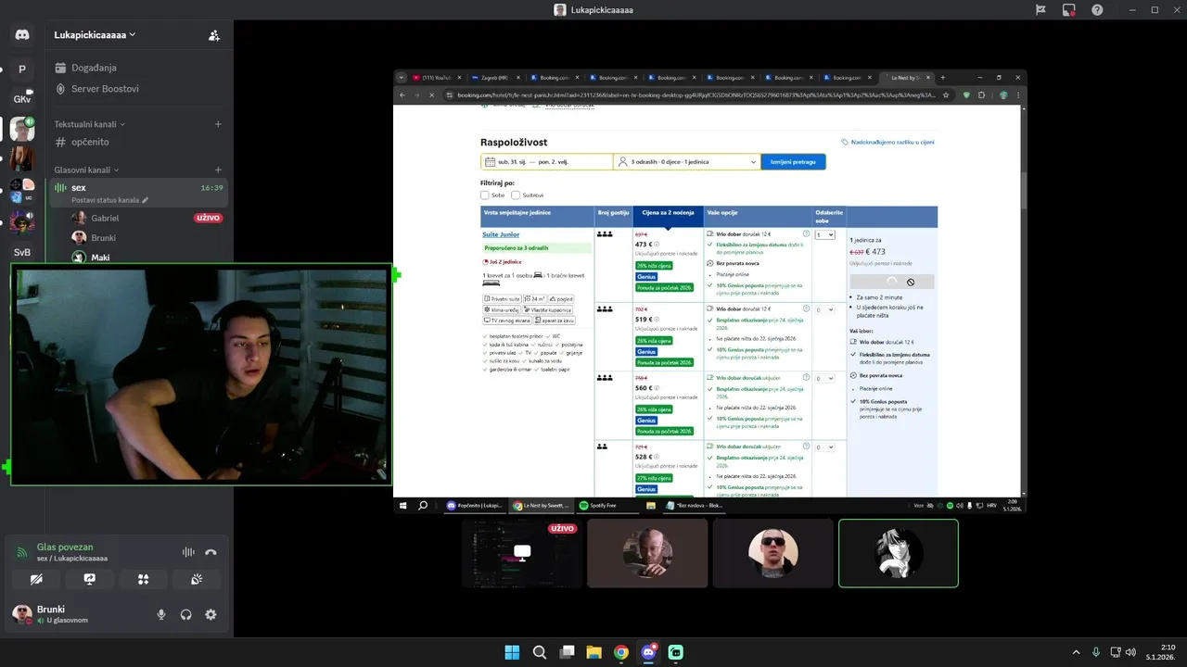Viewport: 1187px width, 667px height.
Task: Open taskbar Search magnifier
Action: (539, 652)
